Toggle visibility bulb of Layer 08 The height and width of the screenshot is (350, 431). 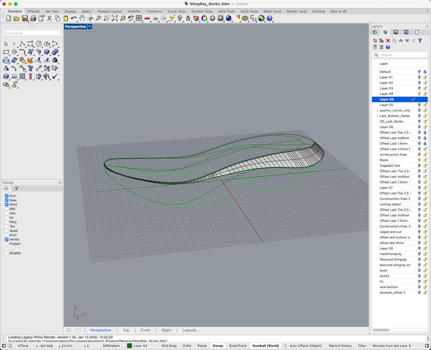click(x=419, y=94)
